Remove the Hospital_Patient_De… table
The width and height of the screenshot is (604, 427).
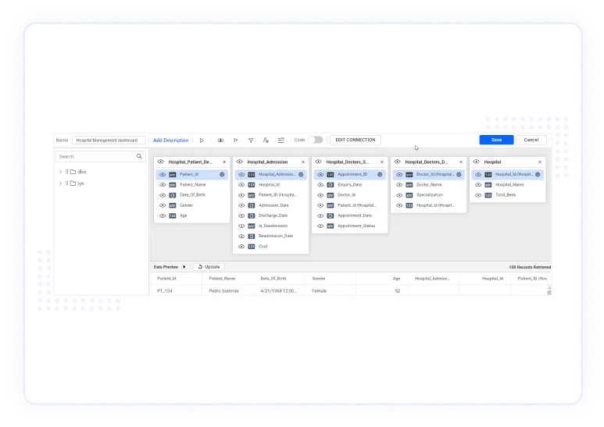click(224, 162)
